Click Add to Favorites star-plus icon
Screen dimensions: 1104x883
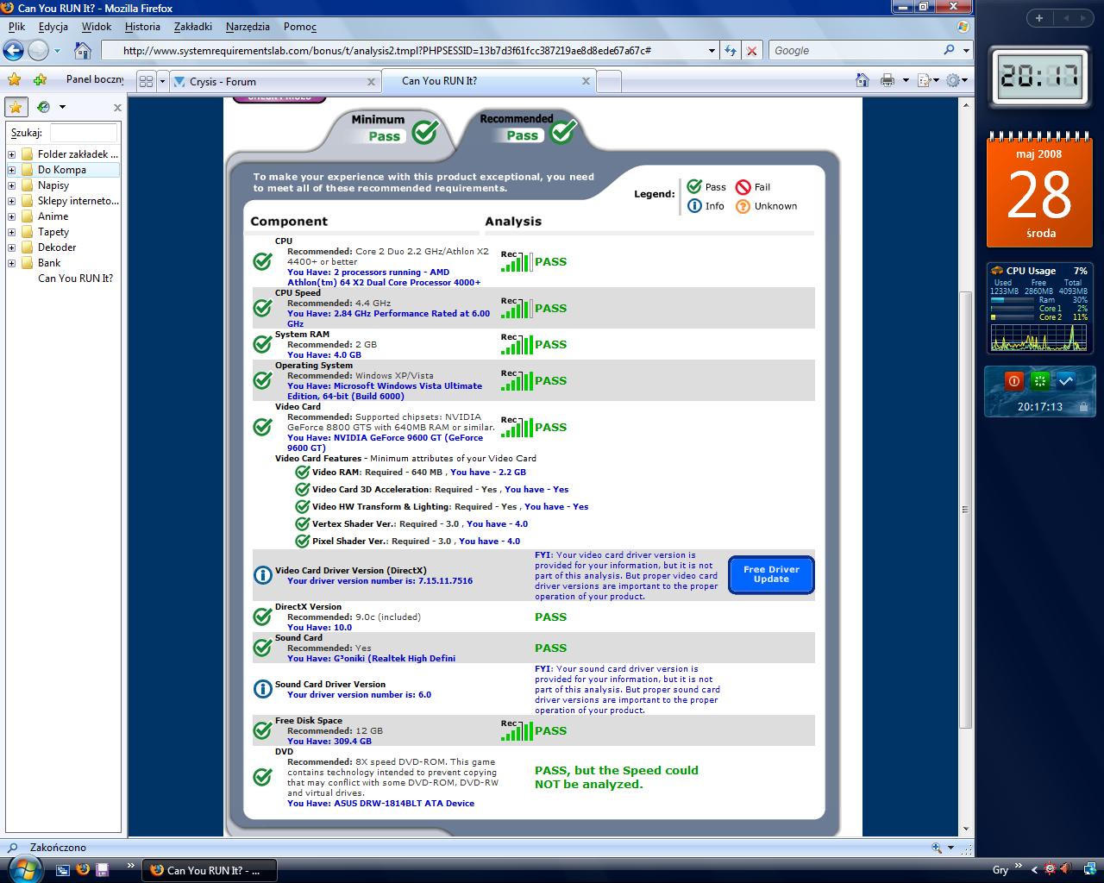pos(40,80)
